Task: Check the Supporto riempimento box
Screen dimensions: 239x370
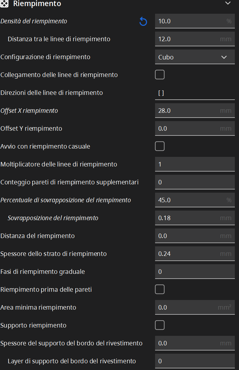Action: click(x=160, y=325)
